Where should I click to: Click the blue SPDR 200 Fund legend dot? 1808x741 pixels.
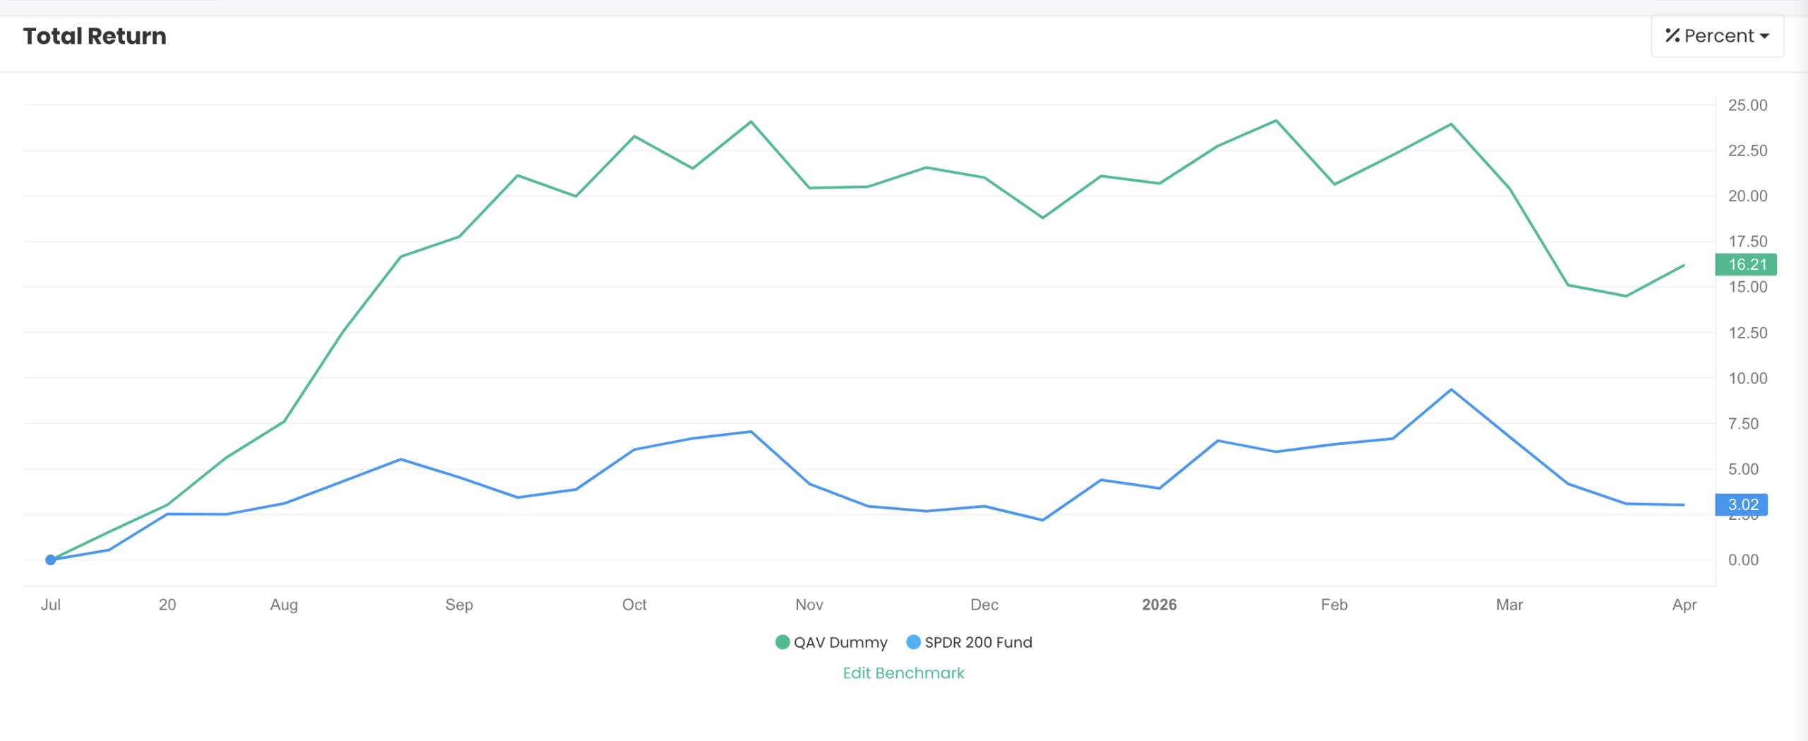coord(915,642)
